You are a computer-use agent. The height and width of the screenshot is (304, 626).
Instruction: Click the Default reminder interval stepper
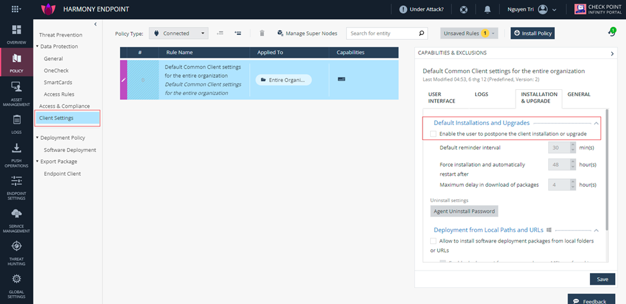[573, 148]
